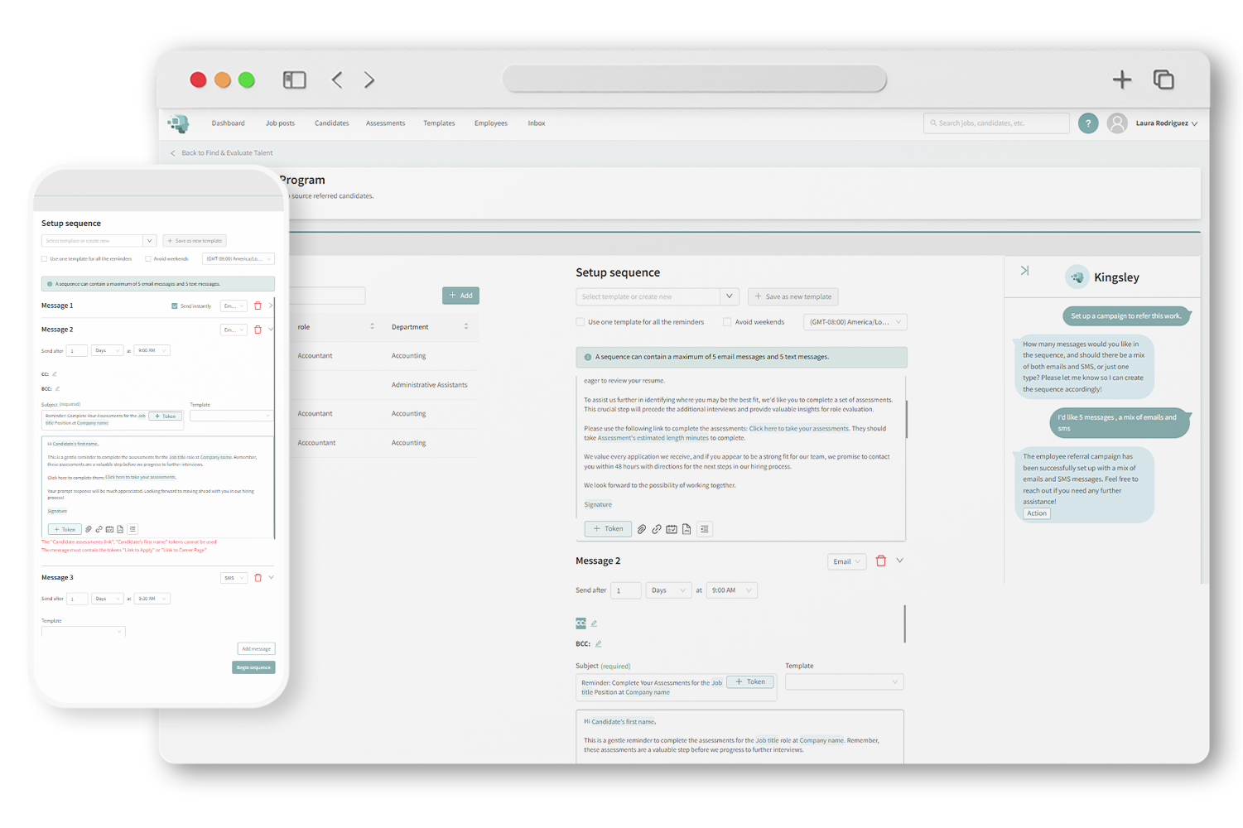Open the 9:00 AM time dropdown

click(731, 590)
